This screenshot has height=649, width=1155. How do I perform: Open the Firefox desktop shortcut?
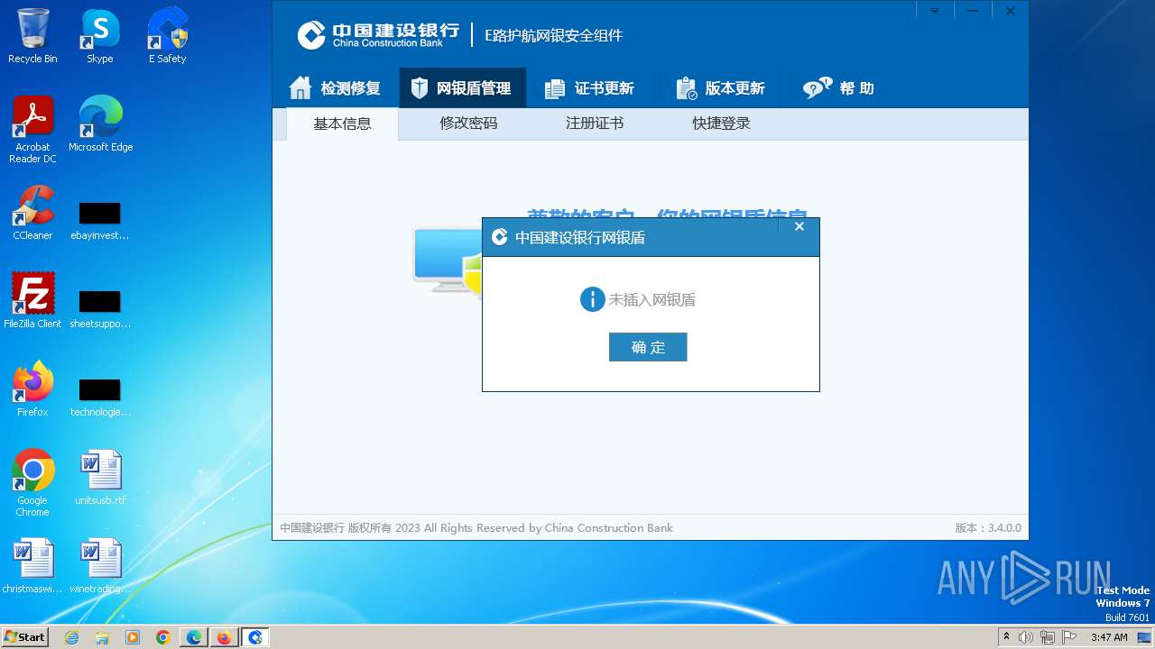coord(32,389)
